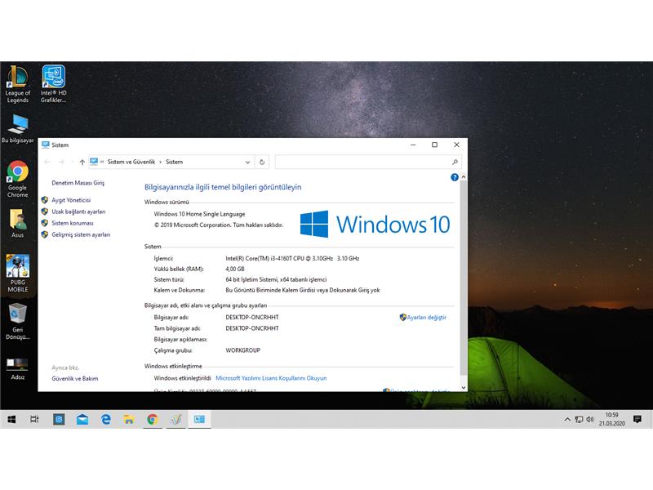Go up one level in Control Panel

click(x=82, y=162)
